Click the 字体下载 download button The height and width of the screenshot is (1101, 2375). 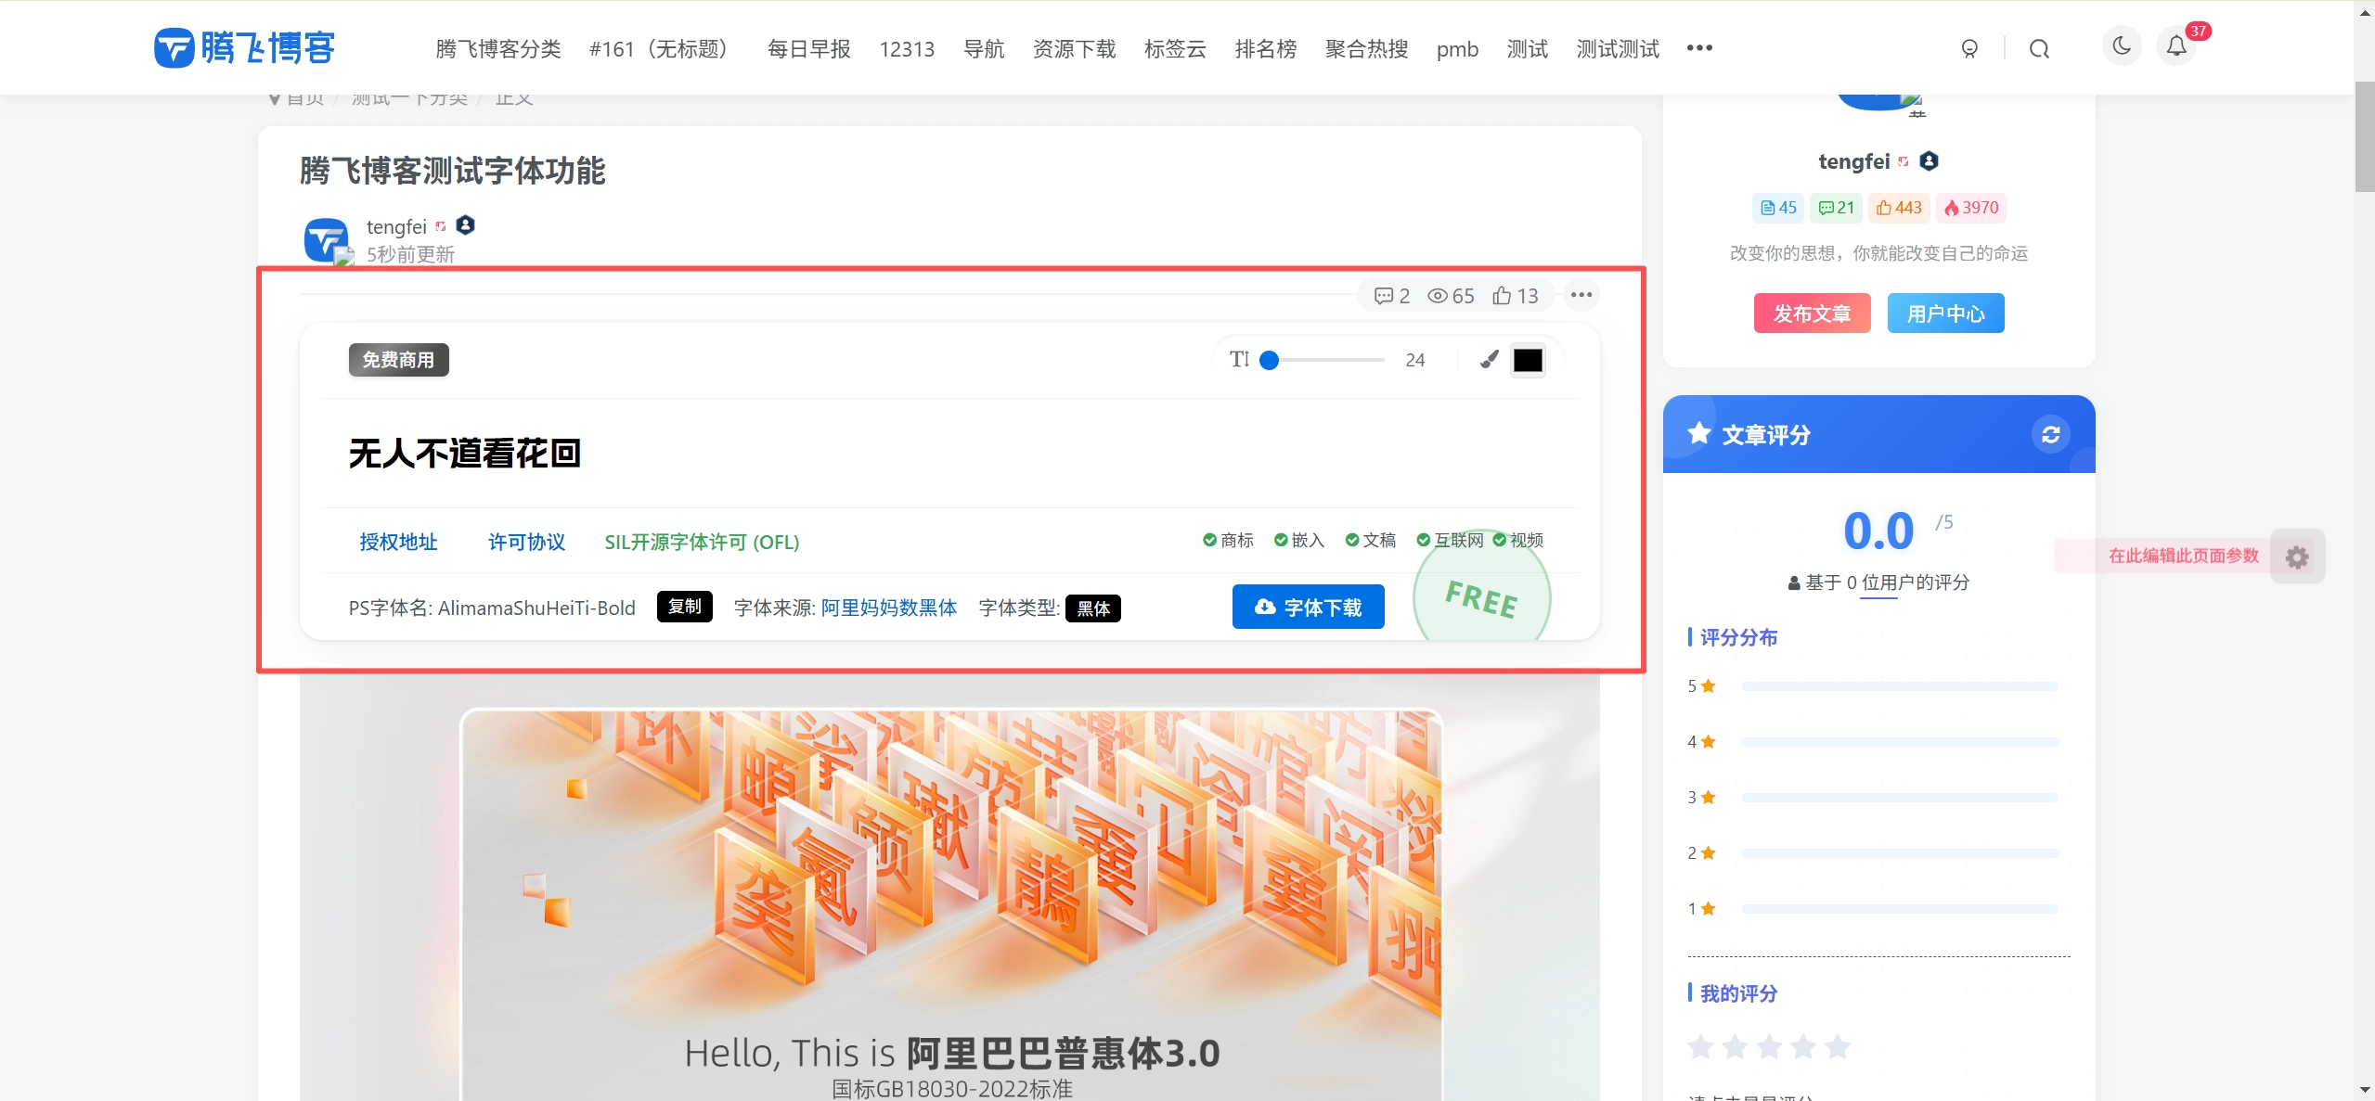click(x=1308, y=606)
